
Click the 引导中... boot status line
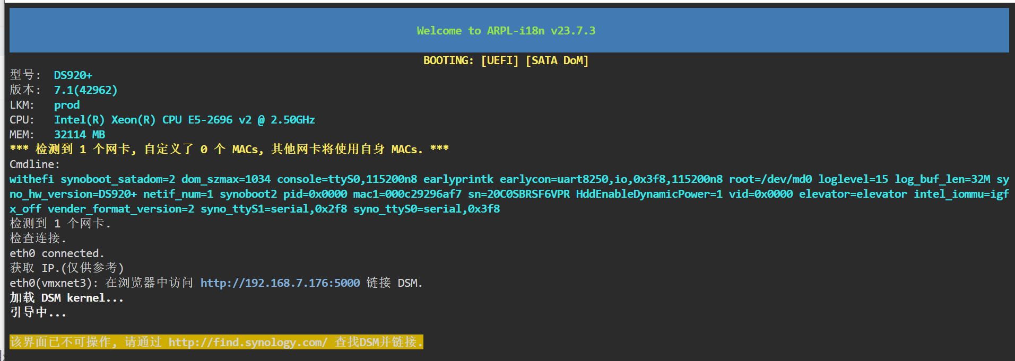click(38, 313)
